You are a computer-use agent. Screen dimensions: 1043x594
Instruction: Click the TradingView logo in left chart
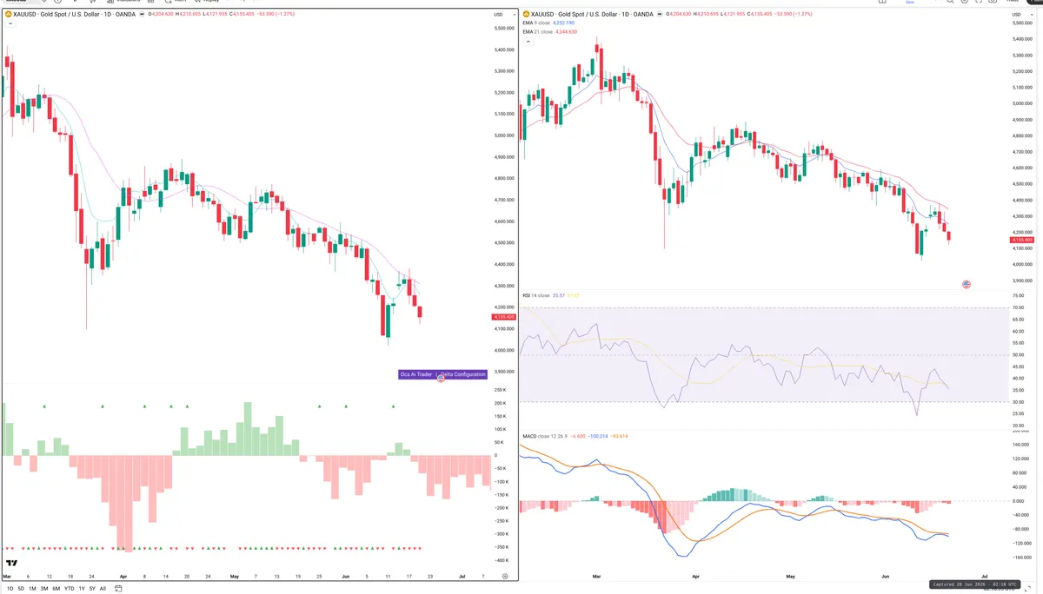[12, 563]
